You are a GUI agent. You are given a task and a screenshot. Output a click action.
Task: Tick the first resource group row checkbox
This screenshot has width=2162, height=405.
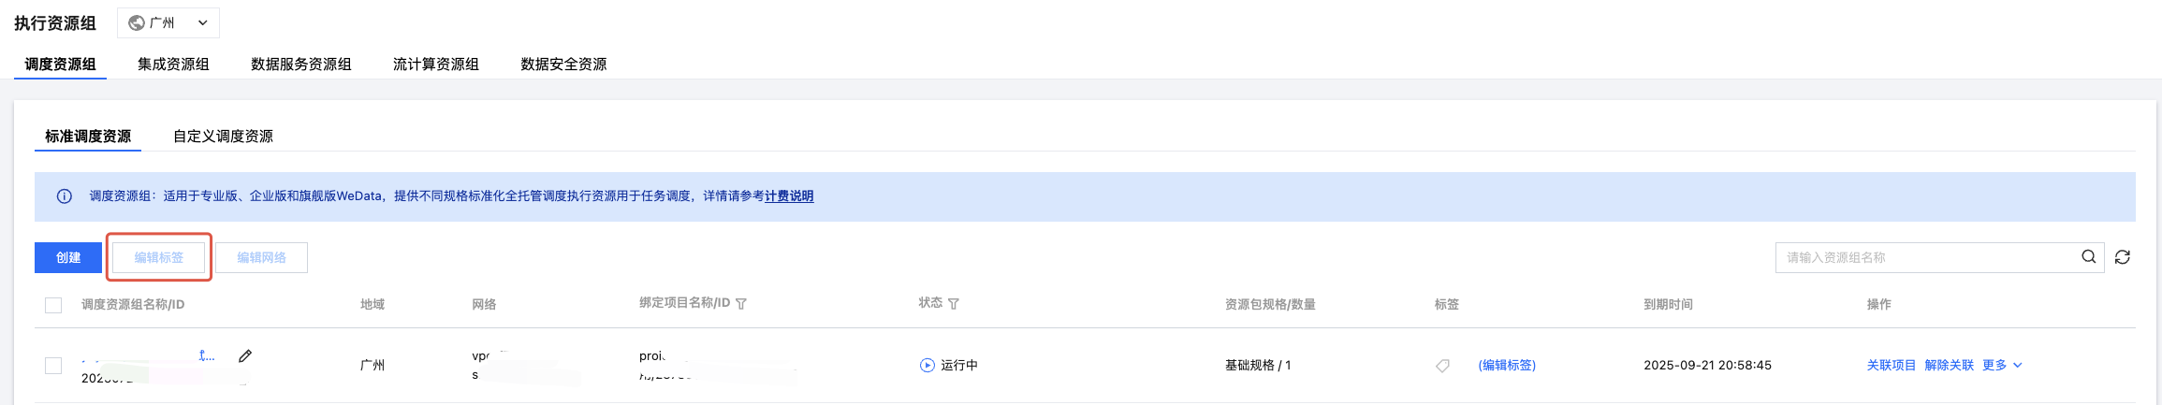(x=53, y=366)
